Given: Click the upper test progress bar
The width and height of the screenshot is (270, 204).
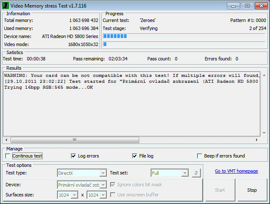Looking at the screenshot, I should point(184,36).
